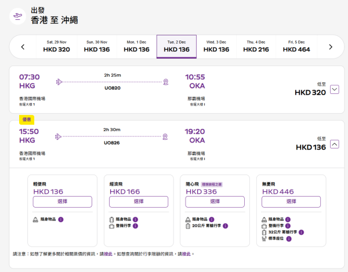
Task: Select the Fri, 5 Dec date tab
Action: click(x=296, y=46)
